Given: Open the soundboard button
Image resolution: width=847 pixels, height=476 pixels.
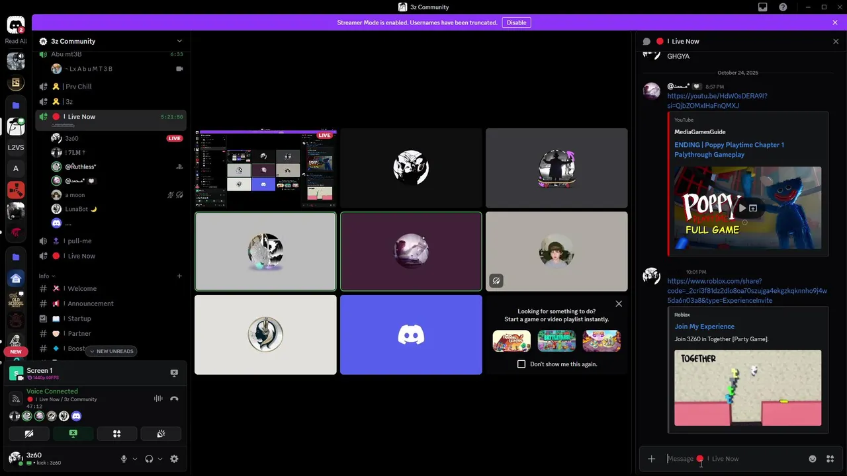Looking at the screenshot, I should coord(161,434).
